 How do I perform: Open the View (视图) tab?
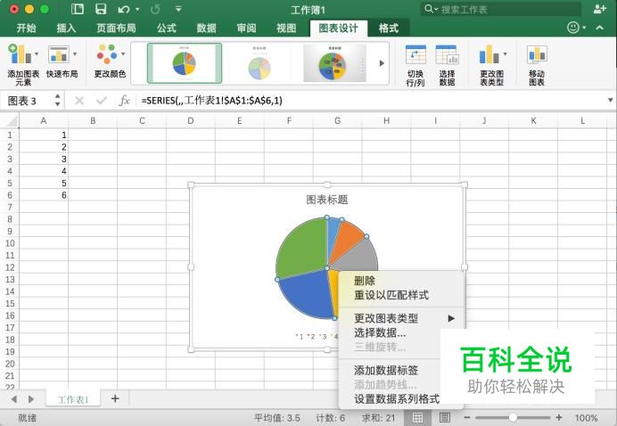[286, 28]
